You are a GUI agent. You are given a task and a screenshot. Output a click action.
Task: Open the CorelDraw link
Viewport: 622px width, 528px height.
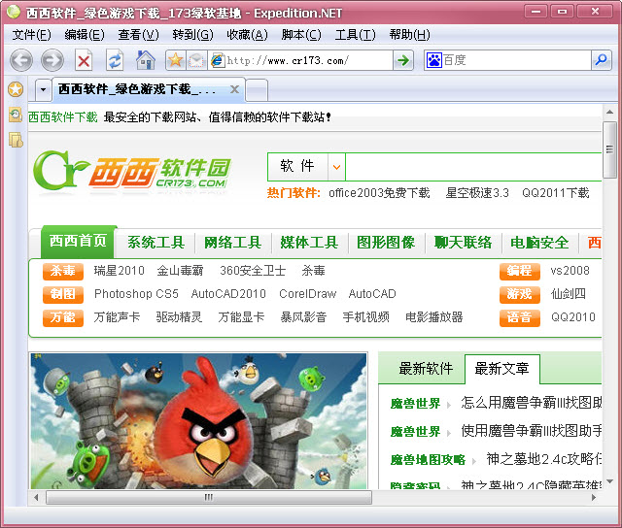coord(307,294)
